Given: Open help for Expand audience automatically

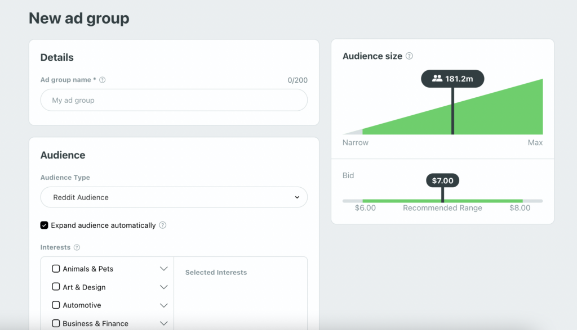Looking at the screenshot, I should pyautogui.click(x=163, y=225).
